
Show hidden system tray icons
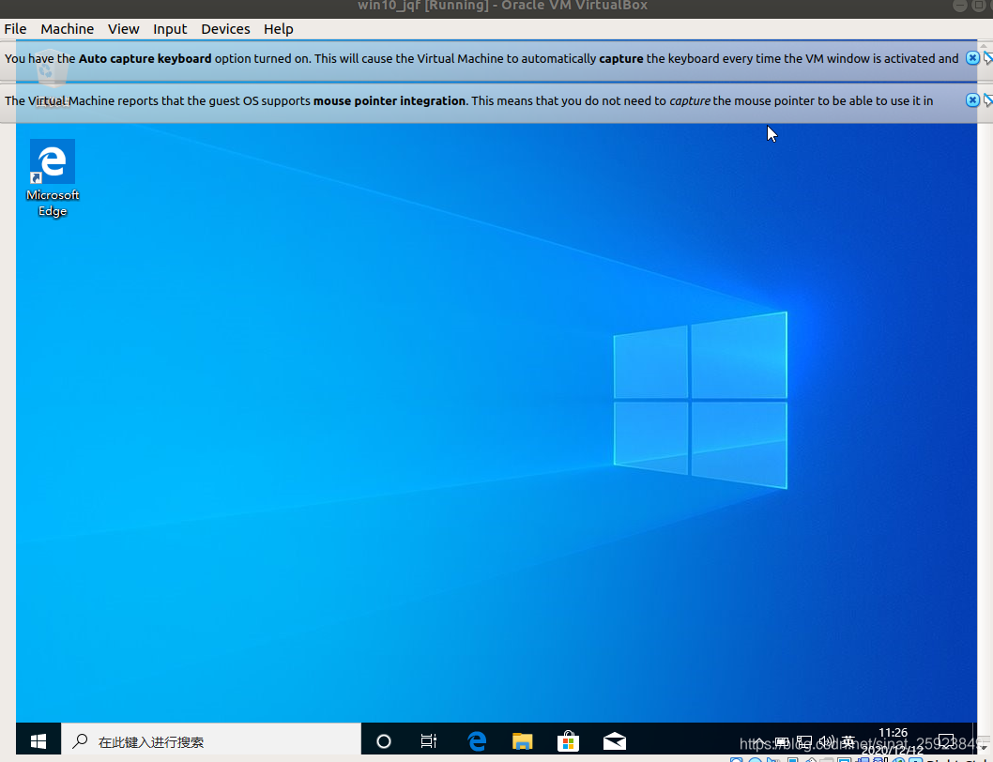758,741
